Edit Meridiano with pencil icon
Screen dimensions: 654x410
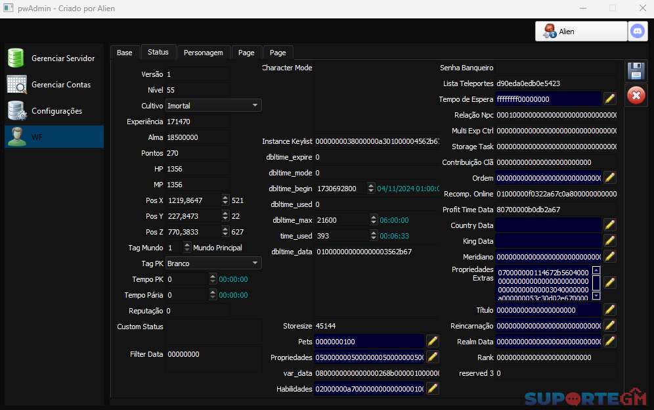click(x=610, y=257)
